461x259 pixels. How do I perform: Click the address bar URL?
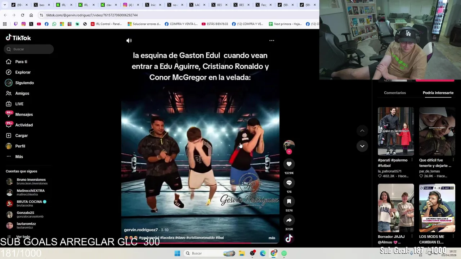[92, 15]
